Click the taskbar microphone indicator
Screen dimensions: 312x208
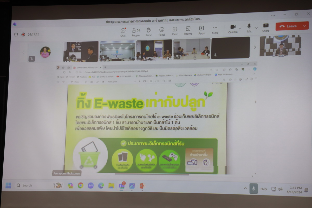254,188
